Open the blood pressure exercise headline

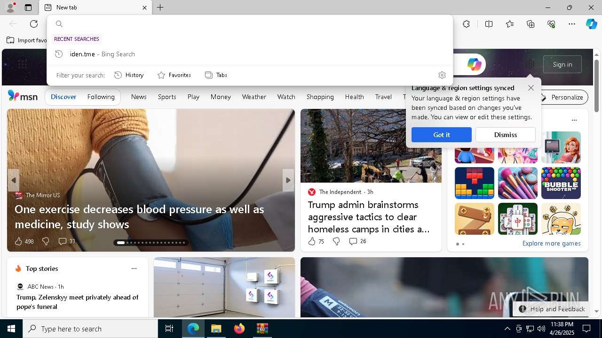(139, 216)
